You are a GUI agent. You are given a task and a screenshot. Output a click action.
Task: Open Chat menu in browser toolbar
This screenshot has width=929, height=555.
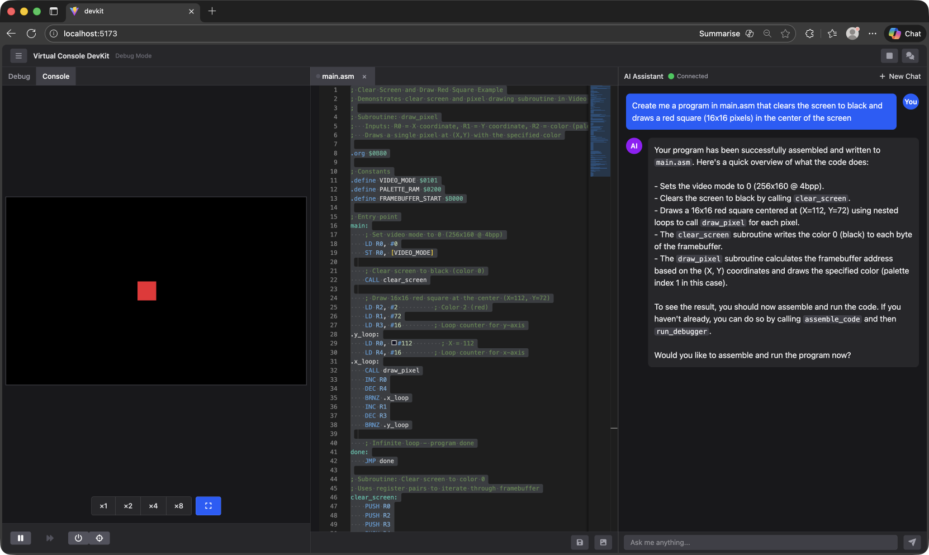[904, 34]
